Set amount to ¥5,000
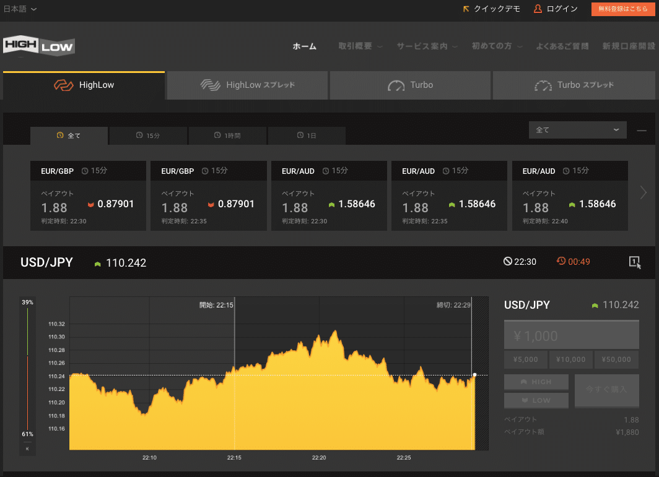Screen dimensions: 659x477 (x=526, y=359)
